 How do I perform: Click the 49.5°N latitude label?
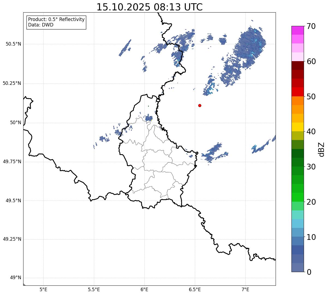[x=13, y=201]
